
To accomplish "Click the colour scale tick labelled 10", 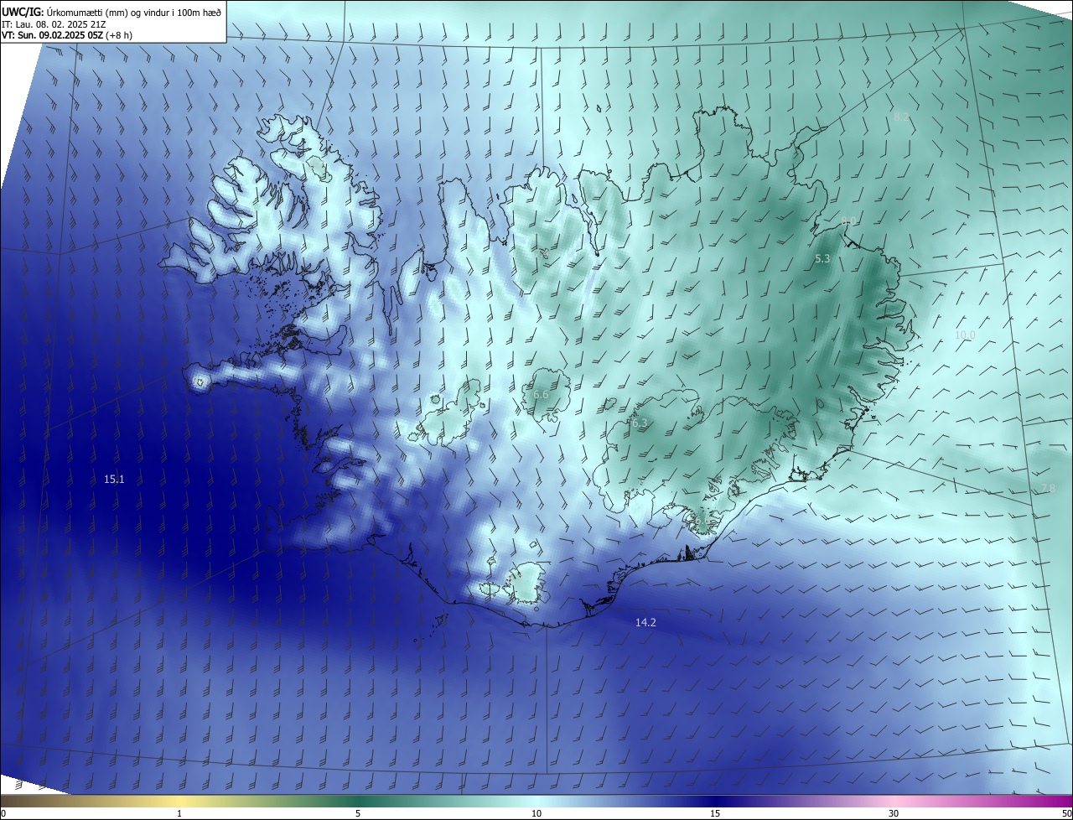I will pos(536,813).
